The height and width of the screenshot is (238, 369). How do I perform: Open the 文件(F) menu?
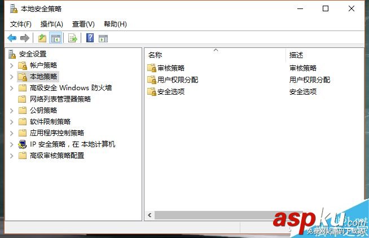(x=21, y=24)
